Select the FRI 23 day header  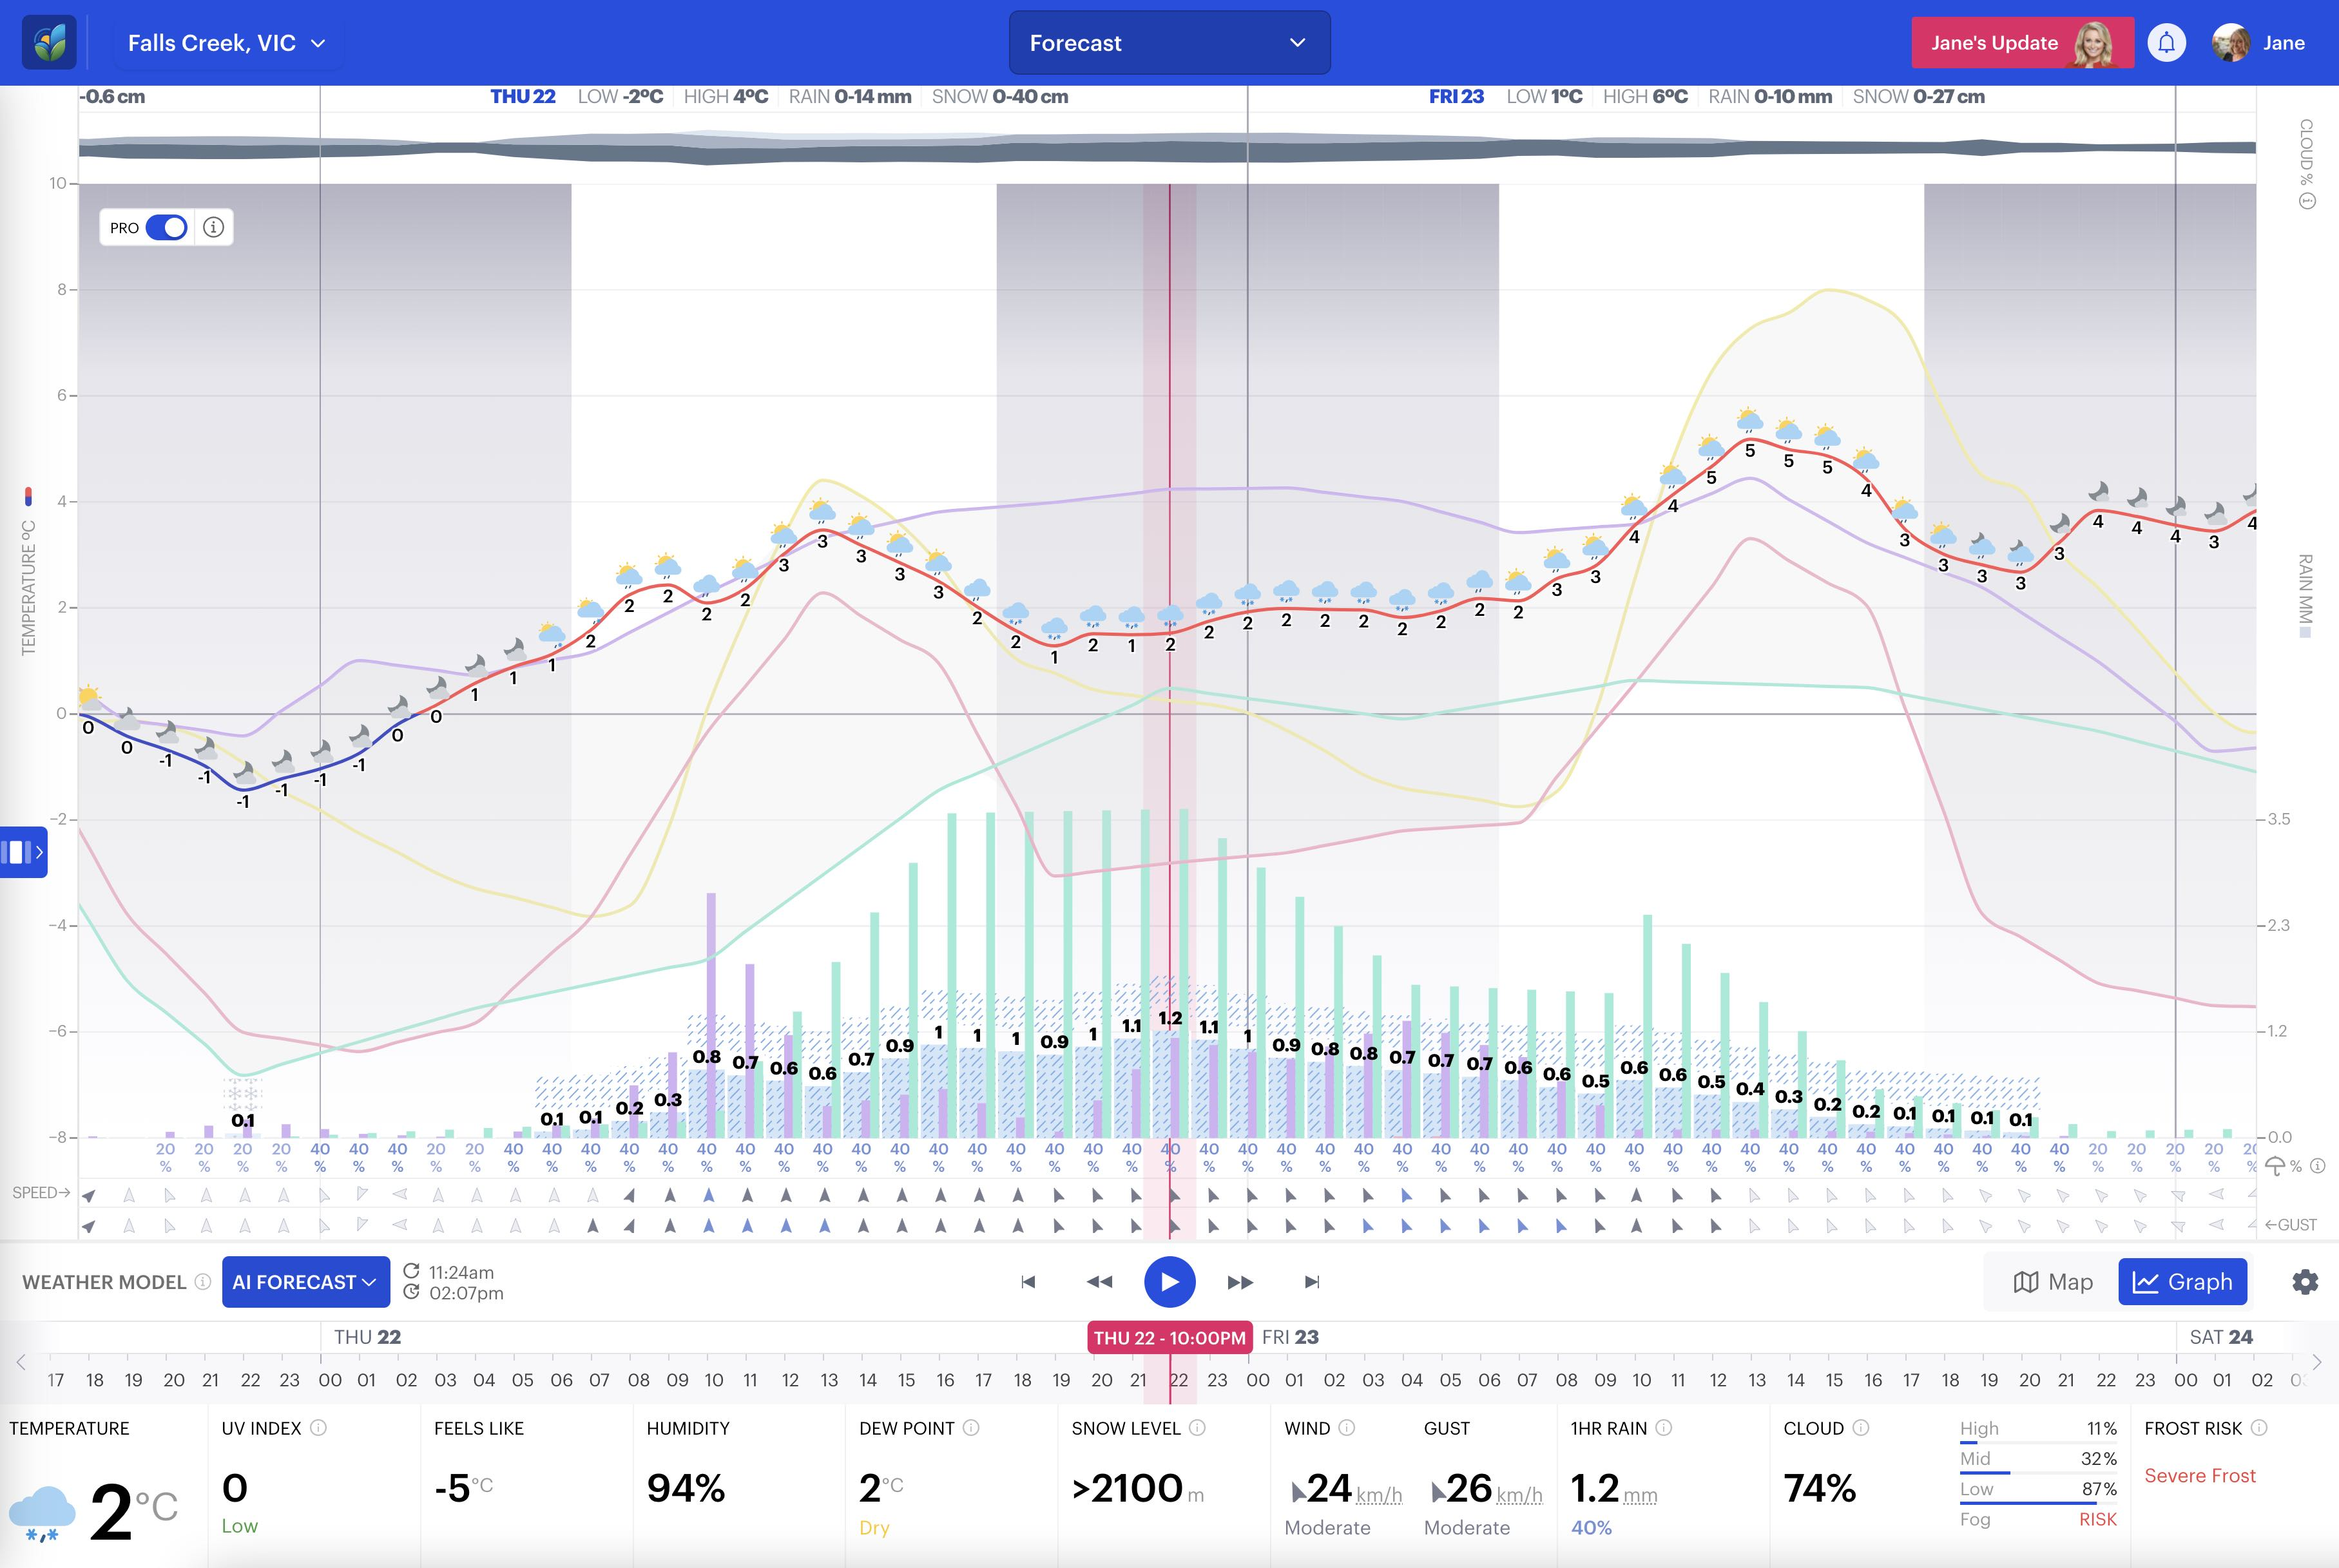[x=1456, y=97]
